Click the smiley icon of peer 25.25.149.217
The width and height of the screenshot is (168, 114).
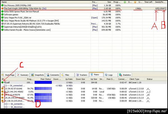2,98
